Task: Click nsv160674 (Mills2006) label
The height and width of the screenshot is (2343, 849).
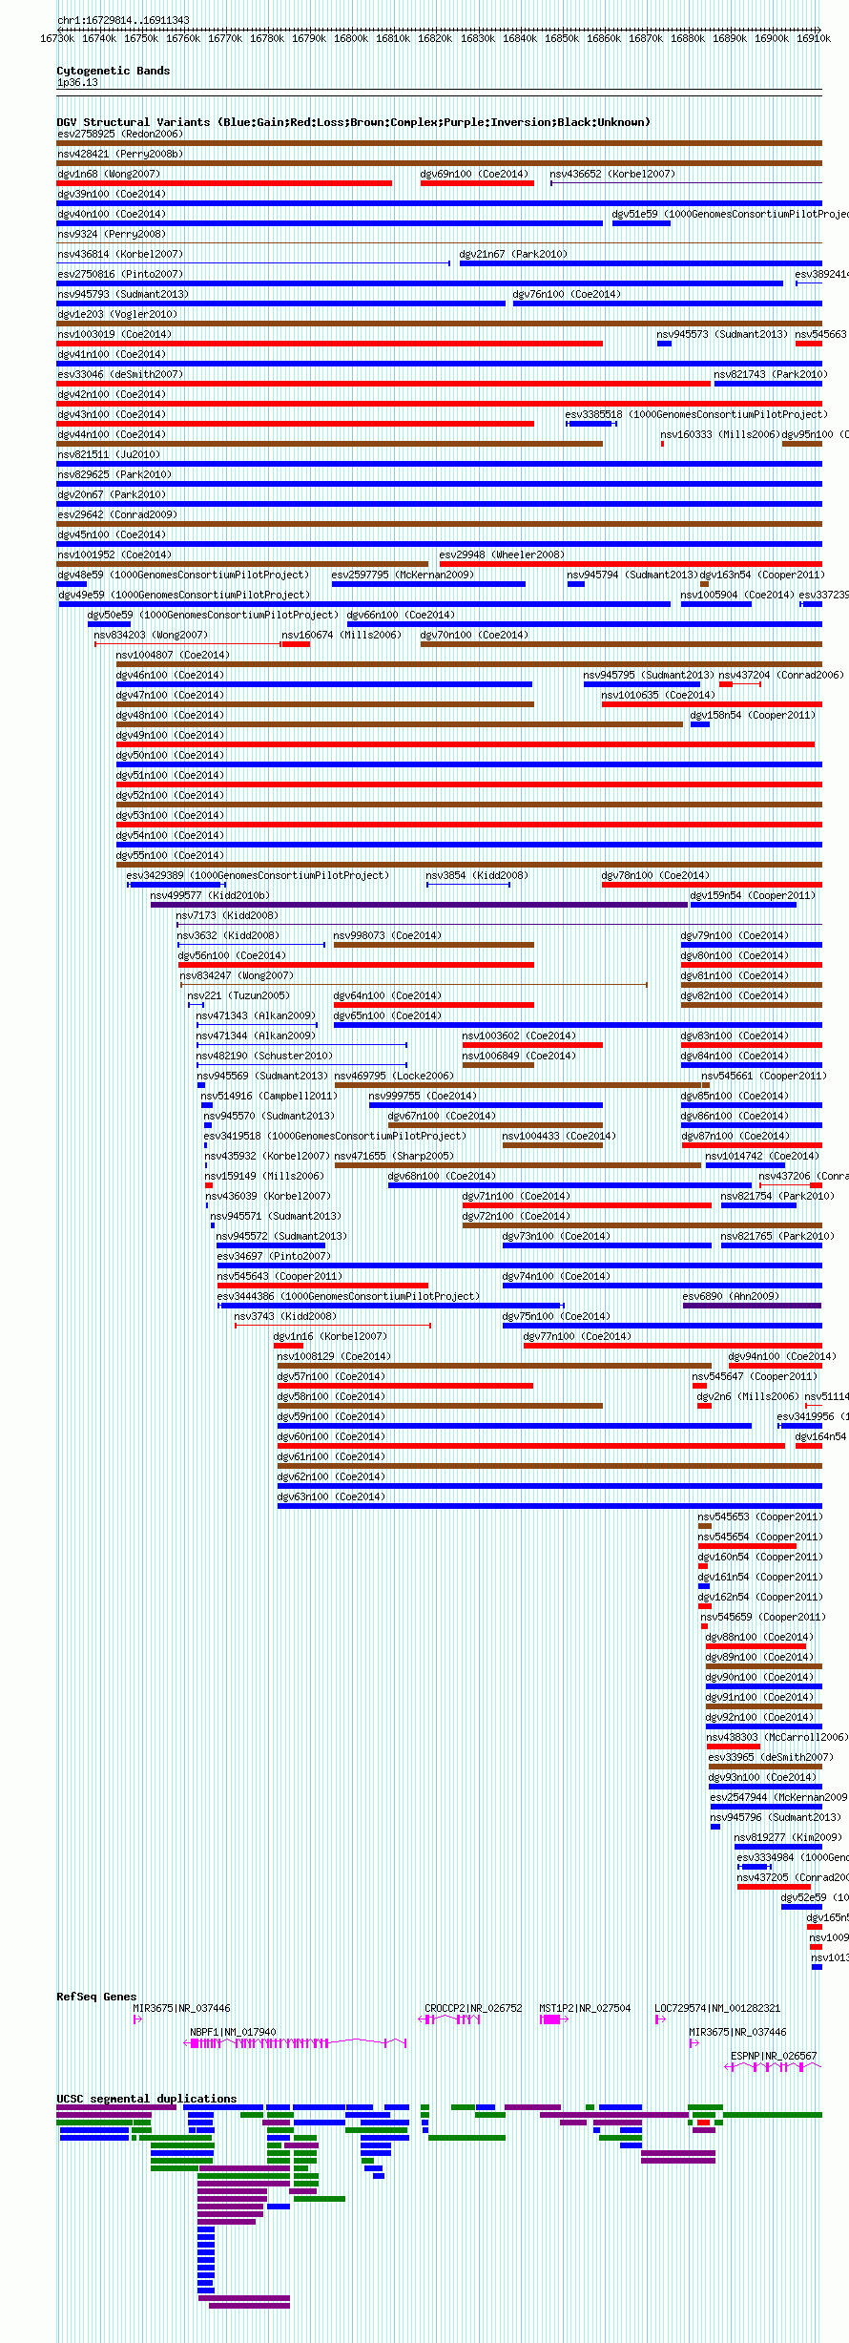Action: (x=342, y=635)
